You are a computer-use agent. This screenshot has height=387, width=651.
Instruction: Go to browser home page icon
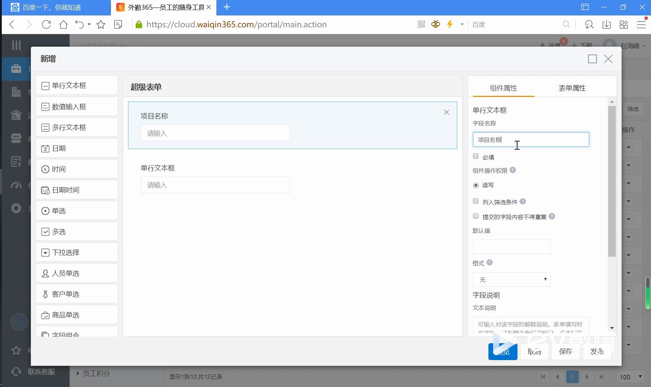click(x=64, y=24)
